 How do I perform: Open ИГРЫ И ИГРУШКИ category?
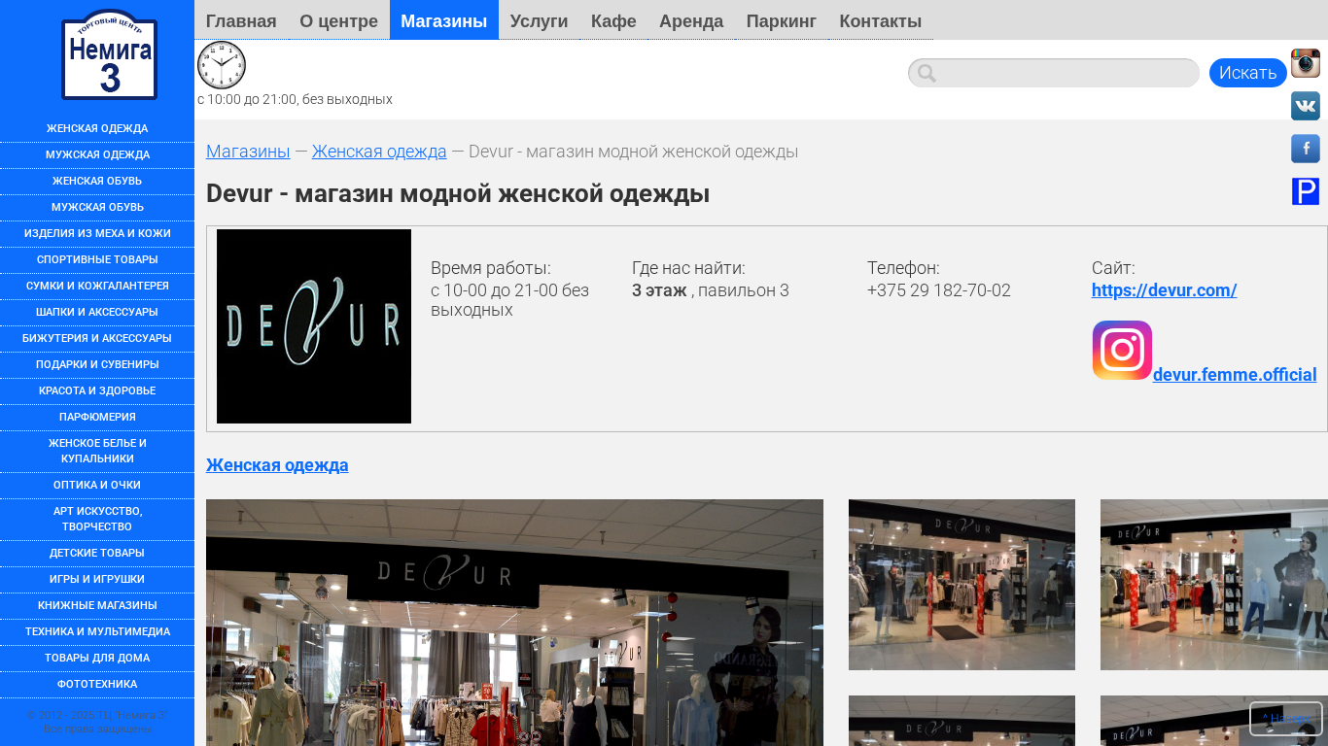click(x=97, y=580)
